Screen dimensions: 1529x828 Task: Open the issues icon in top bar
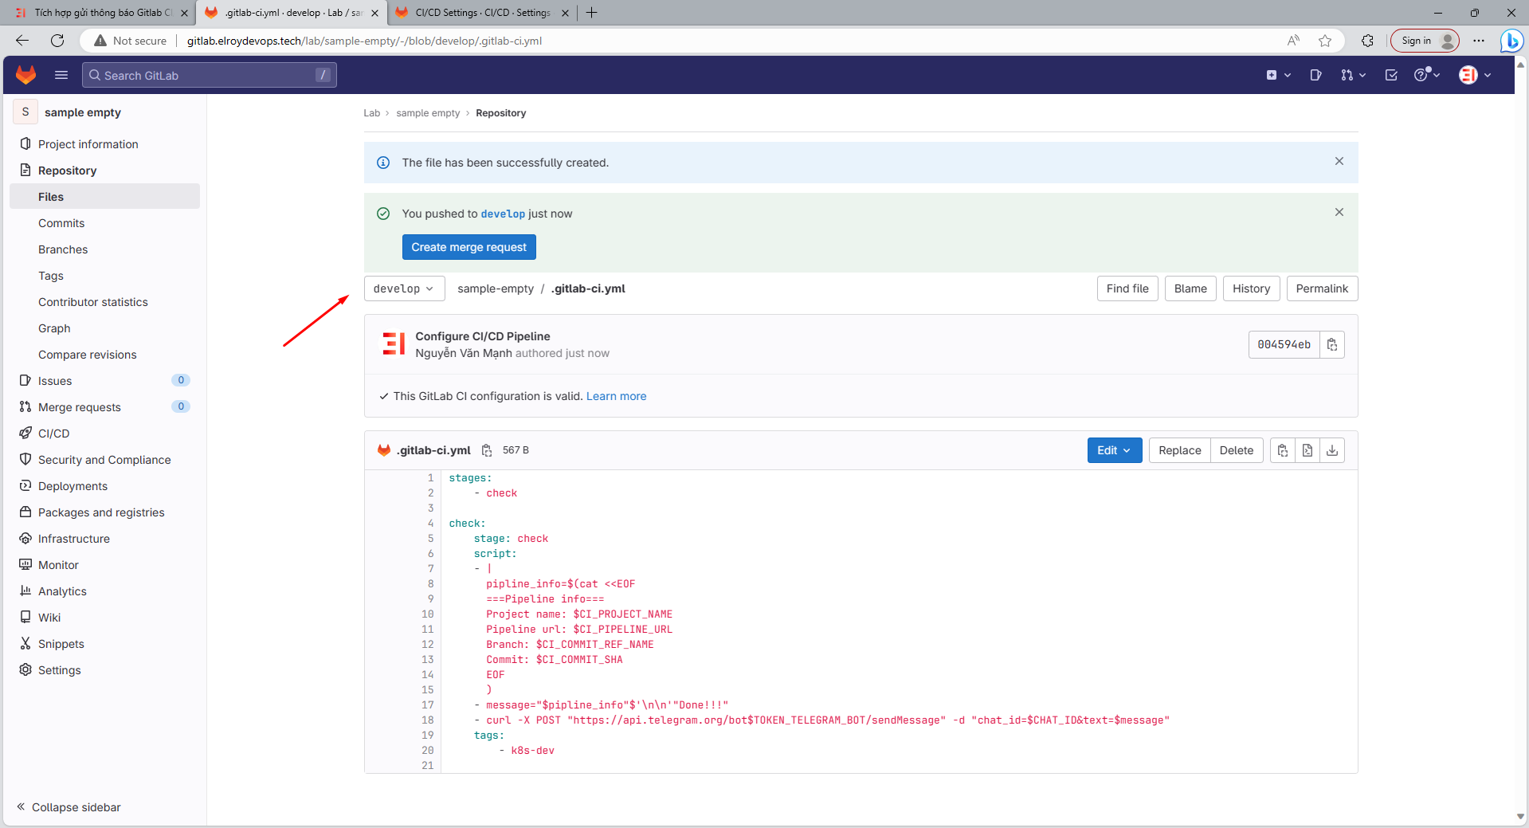(x=1315, y=75)
